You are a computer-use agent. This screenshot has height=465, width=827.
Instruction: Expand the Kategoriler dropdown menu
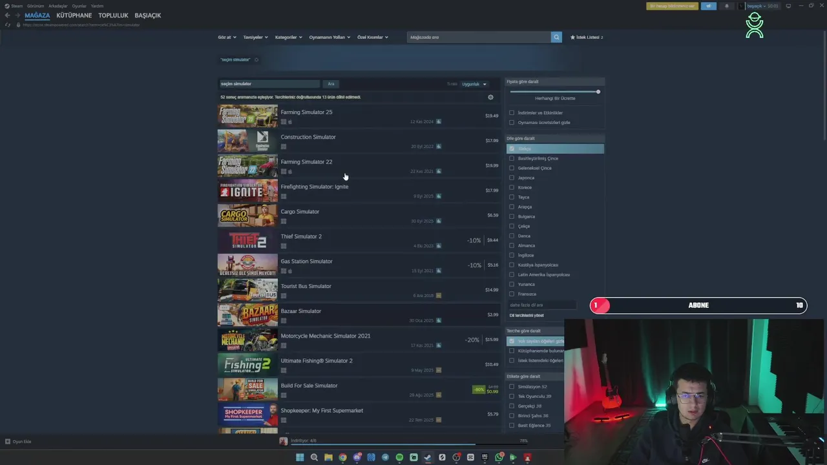coord(289,37)
